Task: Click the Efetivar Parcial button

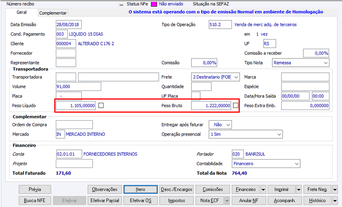Action: (x=105, y=201)
